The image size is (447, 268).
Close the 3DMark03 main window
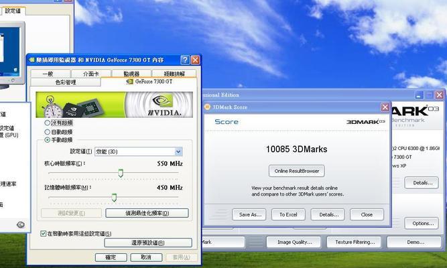440,95
